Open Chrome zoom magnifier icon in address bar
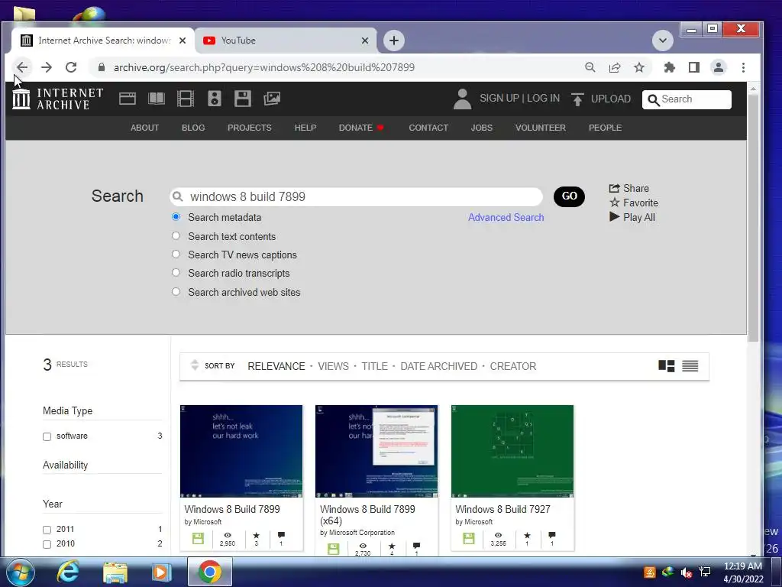The width and height of the screenshot is (782, 587). pyautogui.click(x=590, y=67)
